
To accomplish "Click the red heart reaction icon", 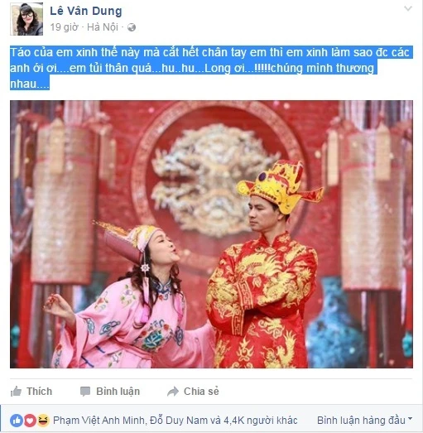I will 30,421.
